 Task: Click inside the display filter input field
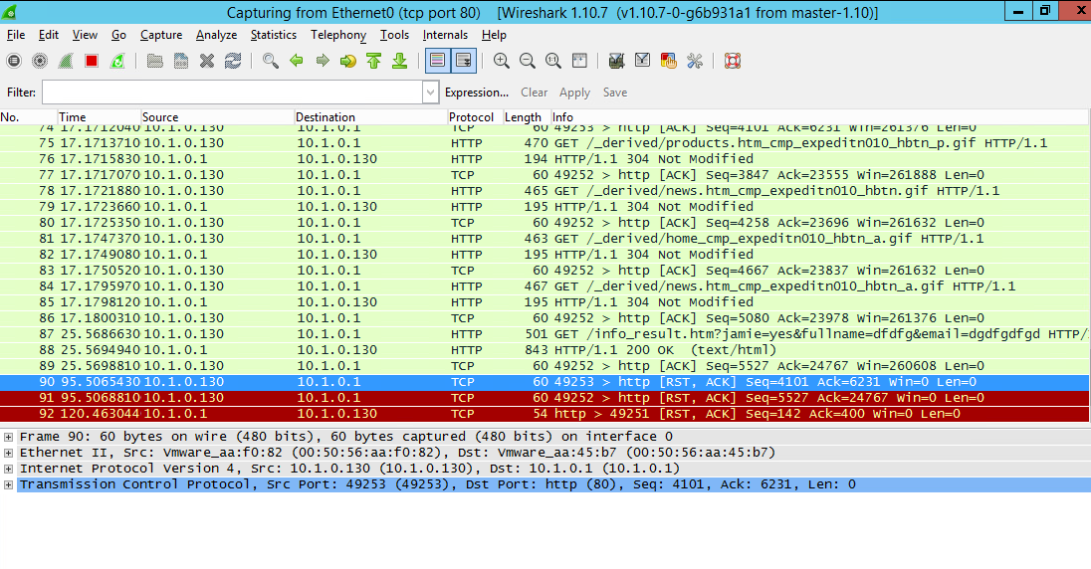tap(232, 93)
